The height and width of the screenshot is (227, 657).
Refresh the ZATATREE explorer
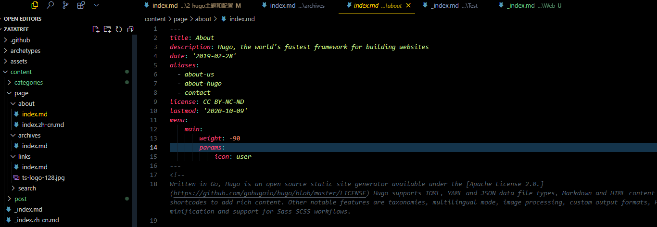click(x=119, y=29)
